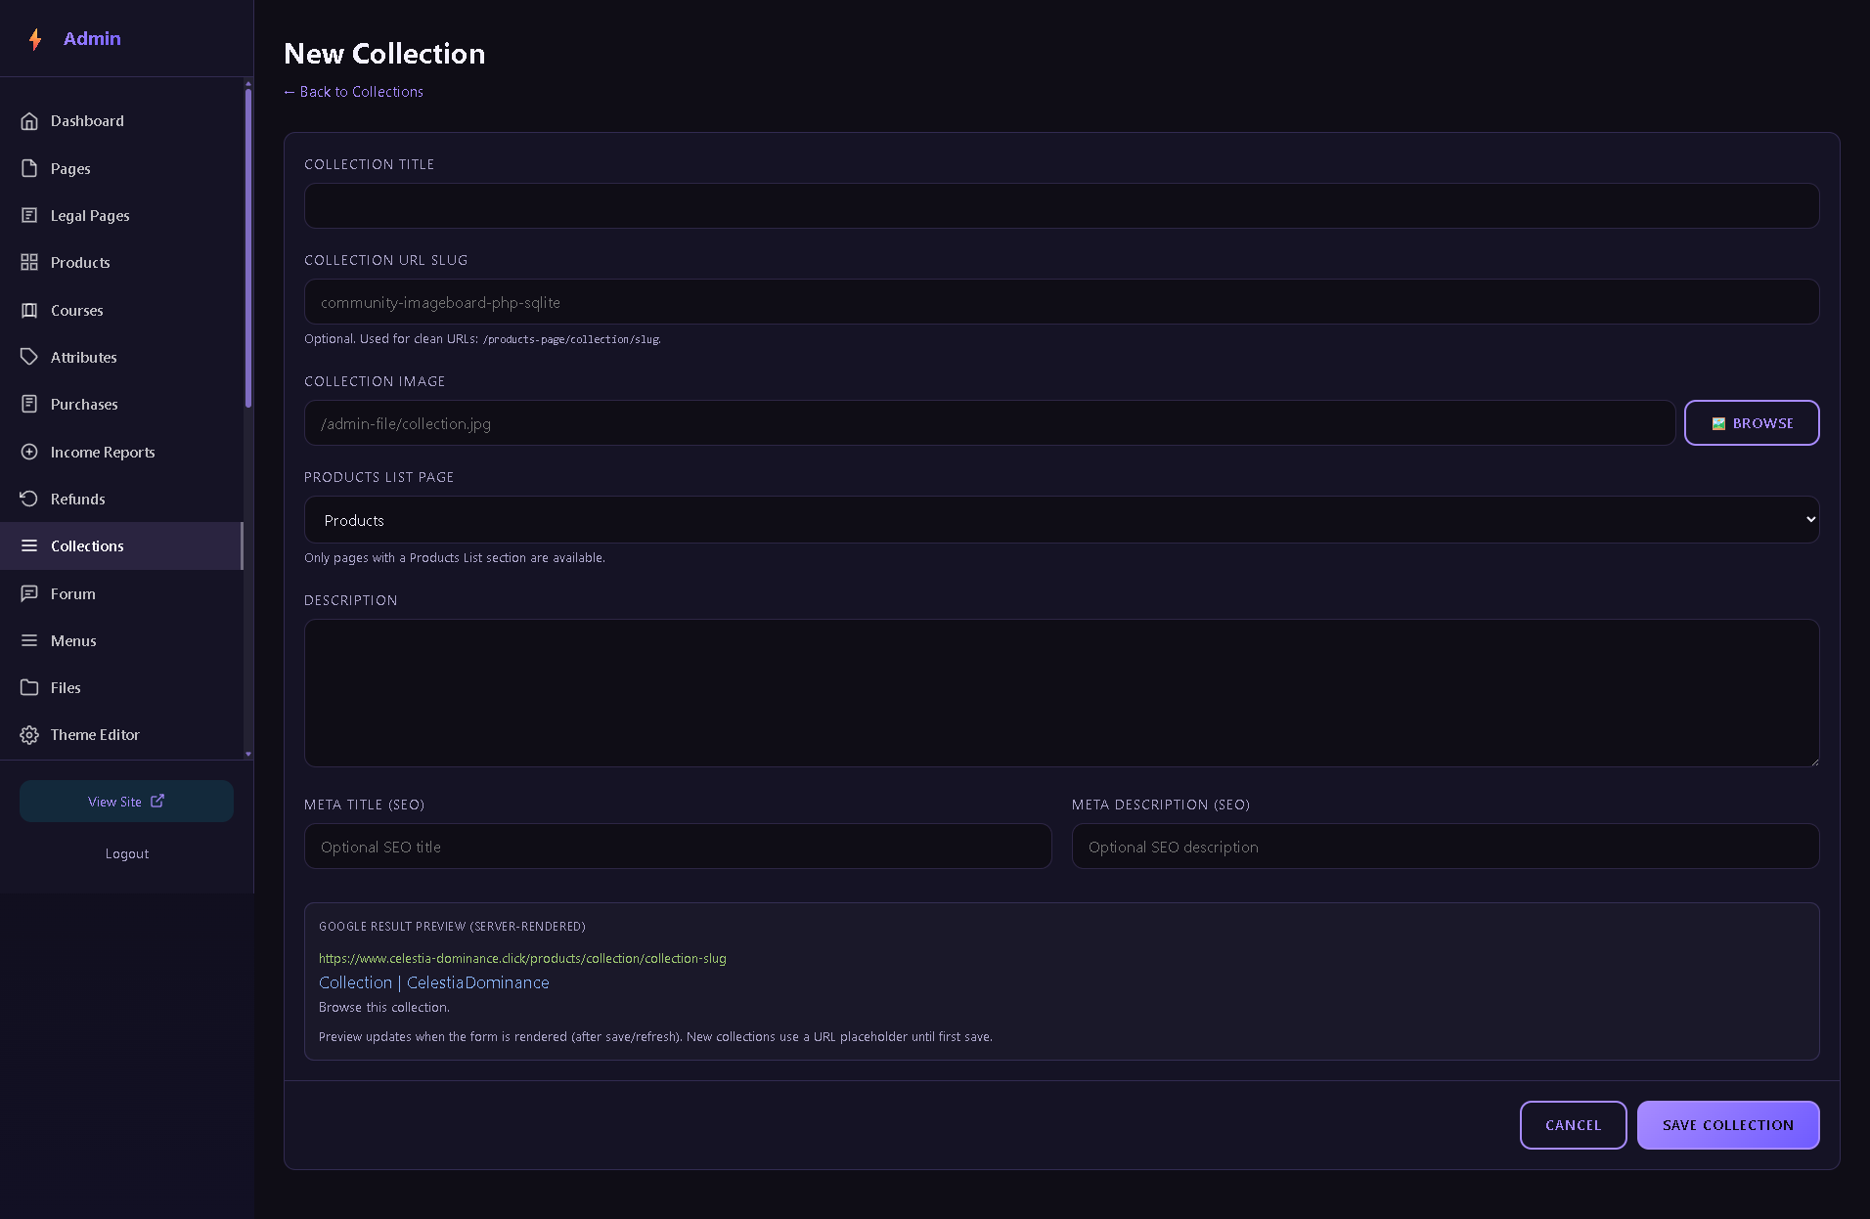The height and width of the screenshot is (1219, 1870).
Task: Go to the Products section
Action: coord(121,262)
